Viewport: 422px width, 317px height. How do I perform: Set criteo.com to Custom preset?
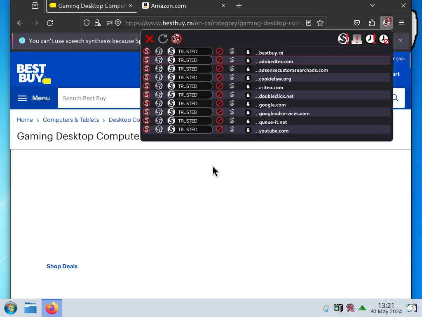coord(232,86)
